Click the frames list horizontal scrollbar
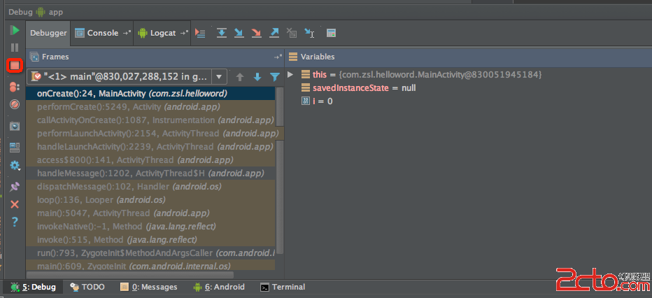 [130, 275]
